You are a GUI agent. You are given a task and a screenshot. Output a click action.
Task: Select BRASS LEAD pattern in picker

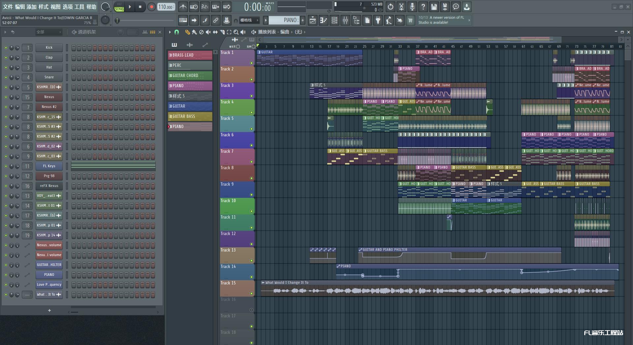pyautogui.click(x=190, y=55)
